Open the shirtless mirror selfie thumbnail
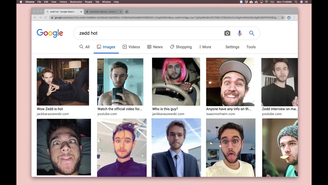Viewport: 328px width, 185px height. coord(120,82)
